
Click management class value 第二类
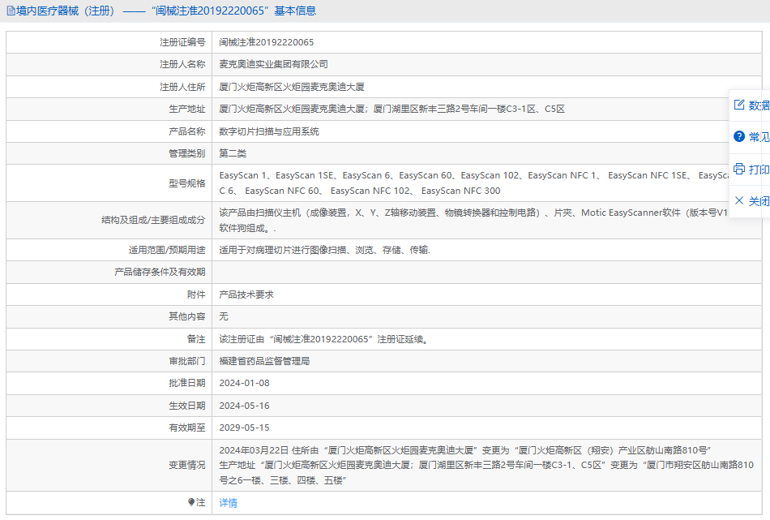233,153
